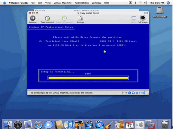
Task: Launch iMovie from the Dock
Action: point(89,125)
